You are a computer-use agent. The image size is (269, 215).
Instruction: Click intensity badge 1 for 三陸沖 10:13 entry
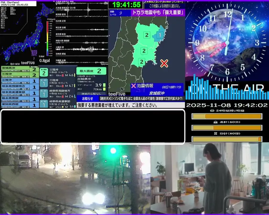44,83
